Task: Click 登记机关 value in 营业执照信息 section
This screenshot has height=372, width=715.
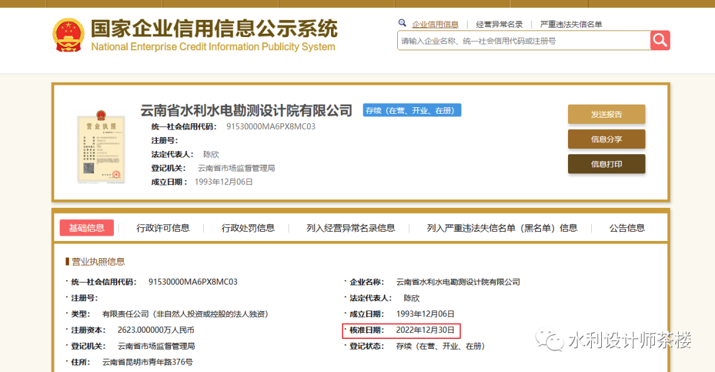Action: coord(156,346)
